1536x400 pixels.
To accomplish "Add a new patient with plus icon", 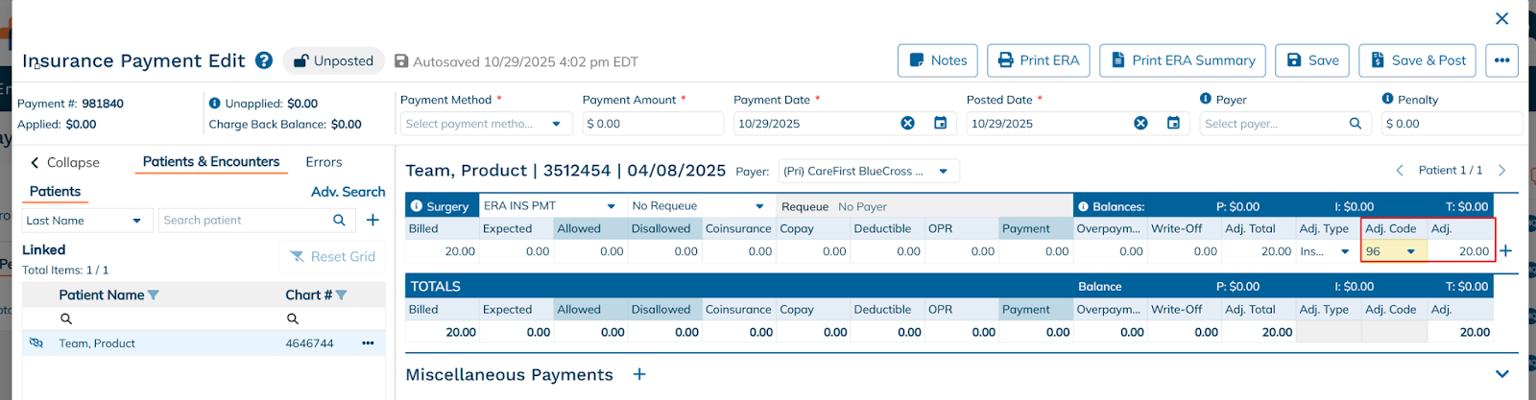I will [372, 221].
